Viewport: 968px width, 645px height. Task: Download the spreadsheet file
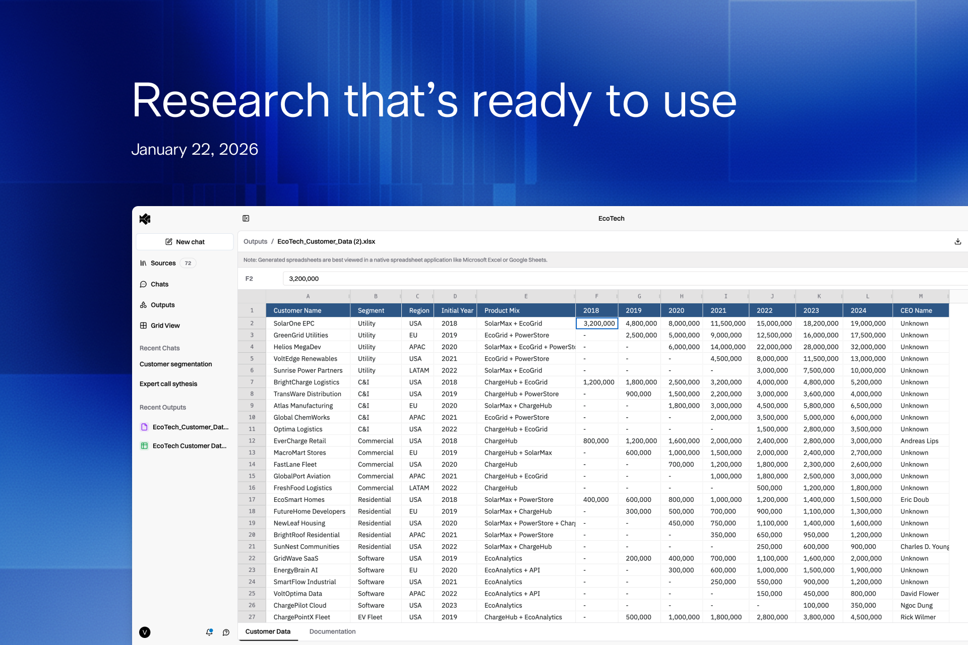point(957,241)
